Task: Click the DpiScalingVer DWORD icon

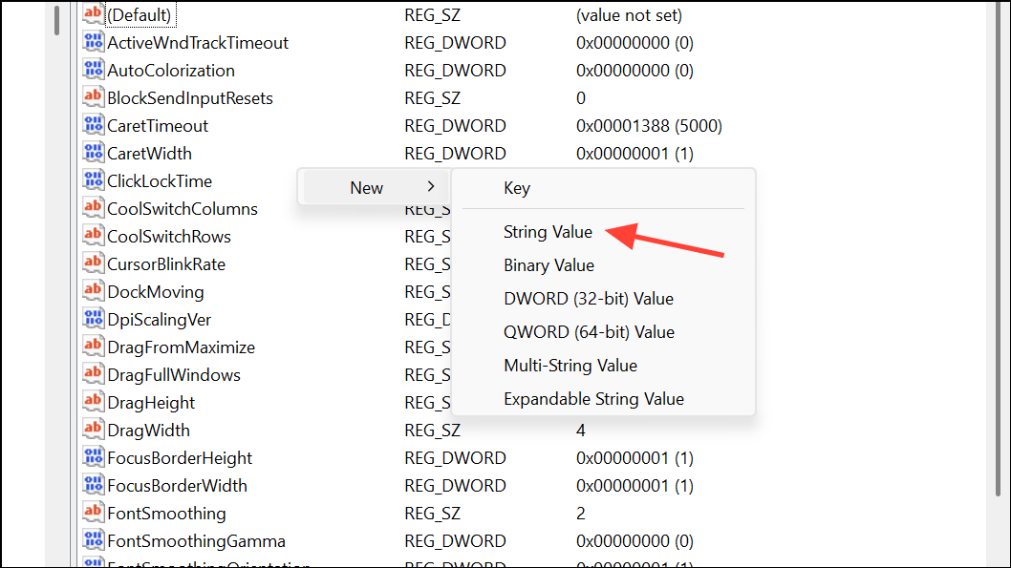Action: tap(93, 319)
